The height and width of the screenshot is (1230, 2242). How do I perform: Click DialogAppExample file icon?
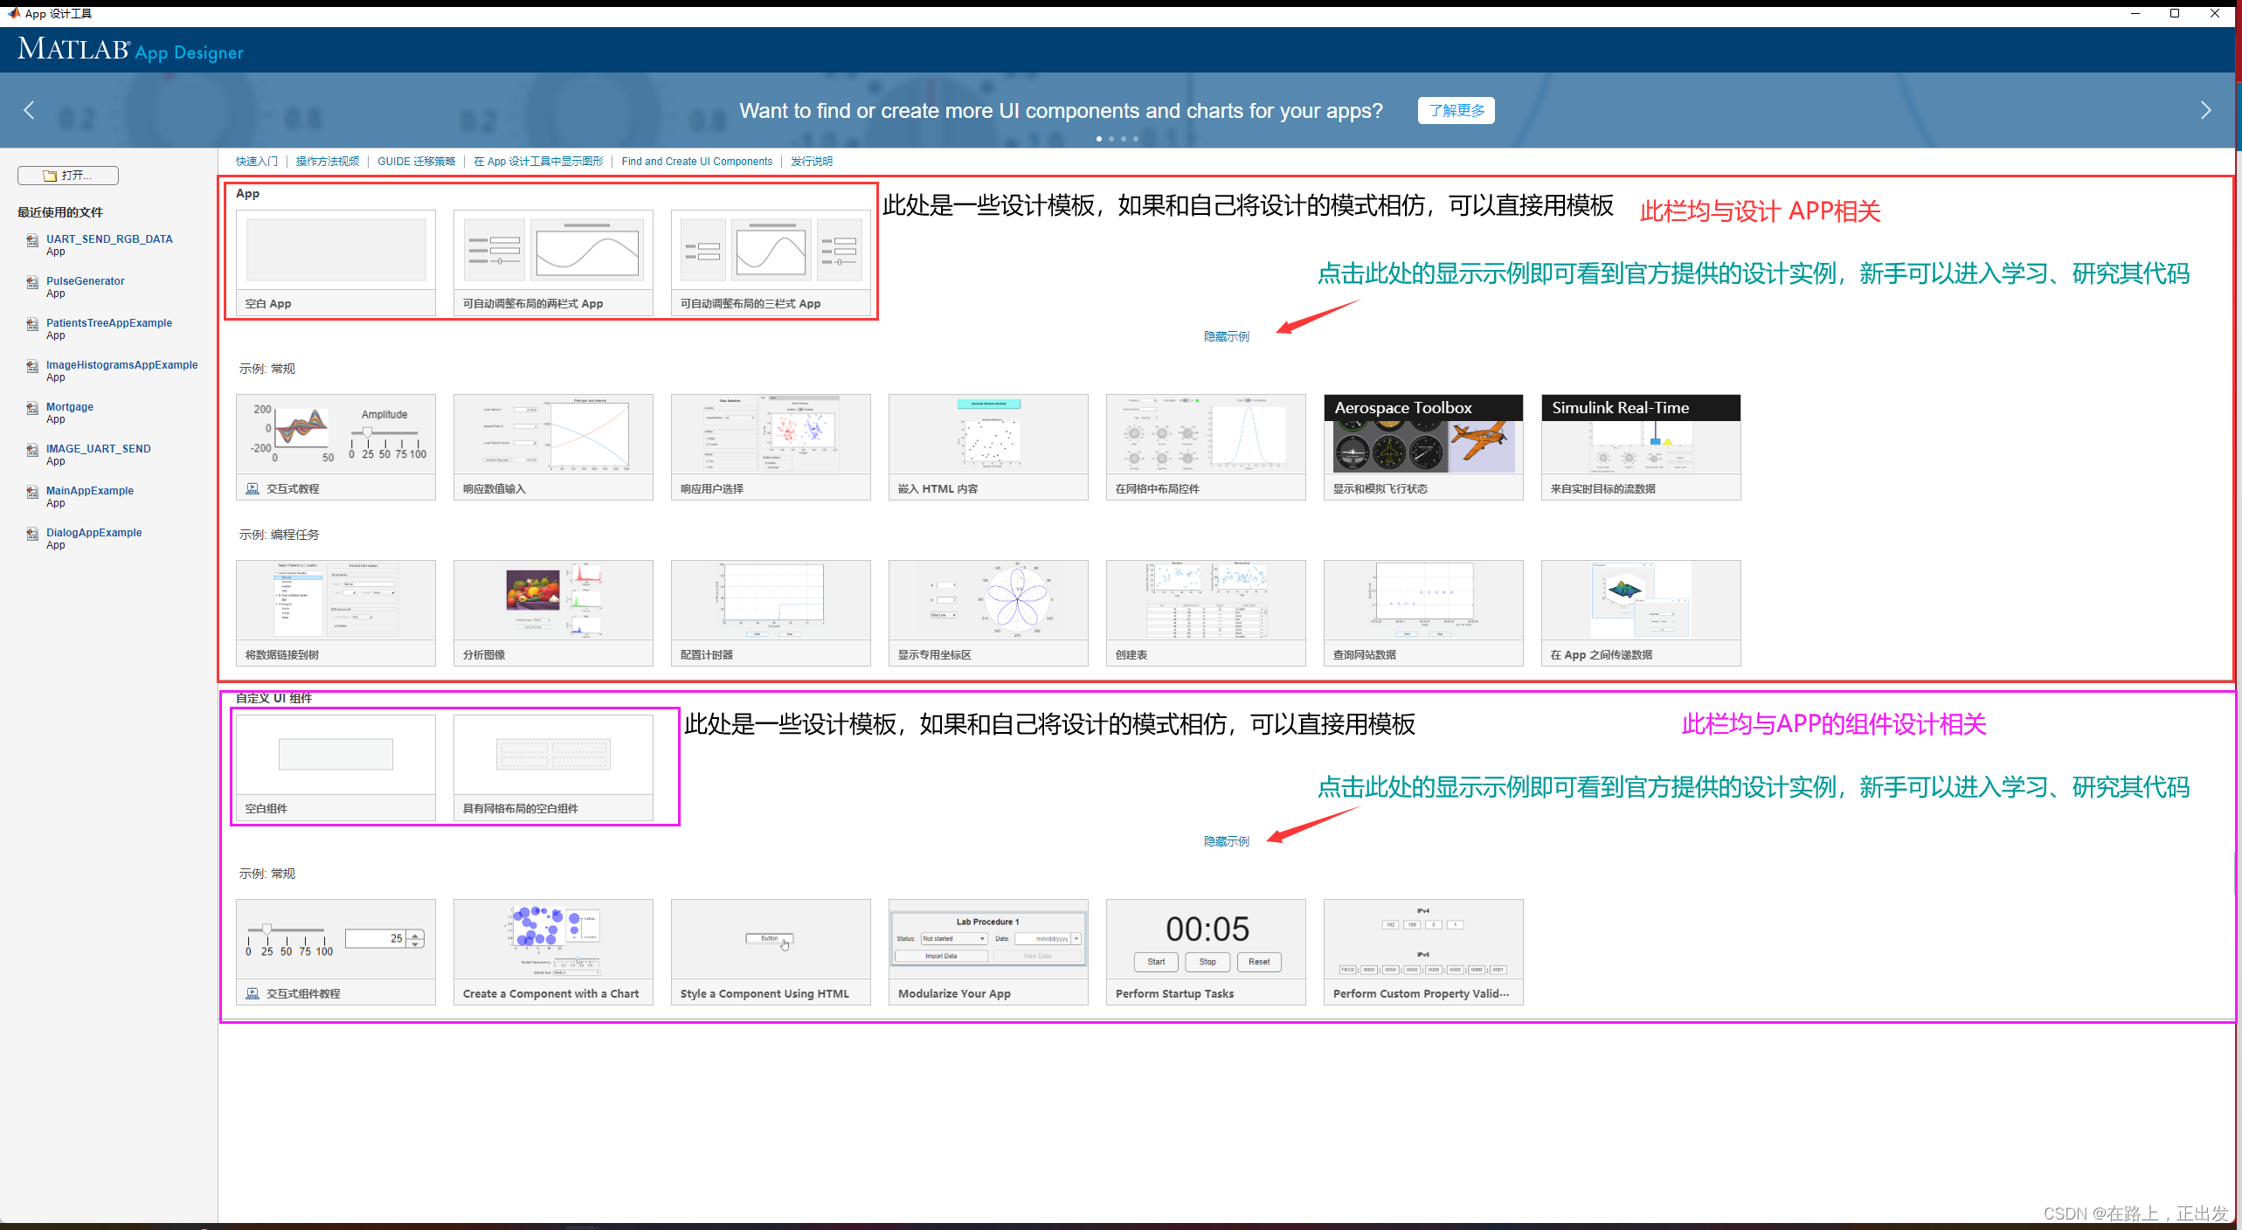pos(32,535)
